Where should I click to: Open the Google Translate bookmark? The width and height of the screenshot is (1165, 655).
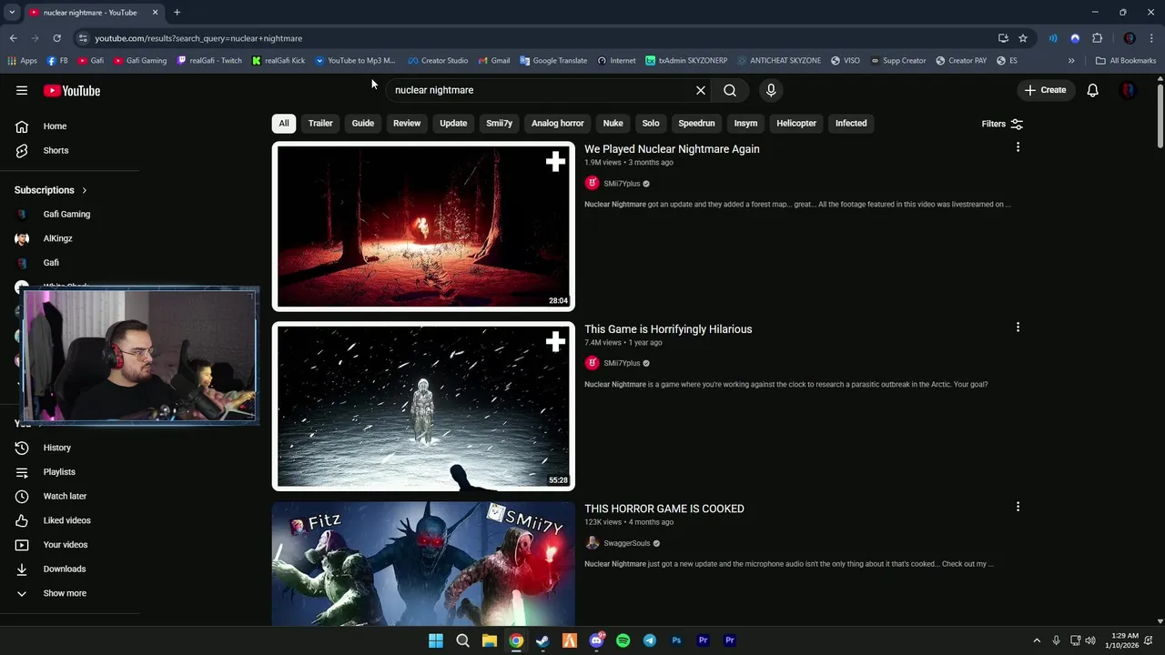[553, 61]
